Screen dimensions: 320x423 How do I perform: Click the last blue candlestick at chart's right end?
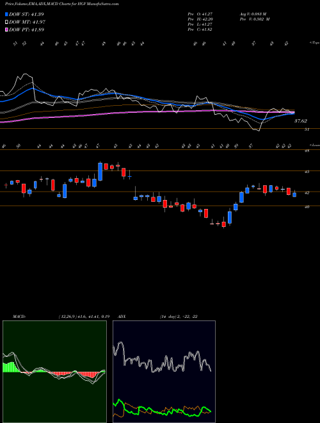(x=294, y=194)
